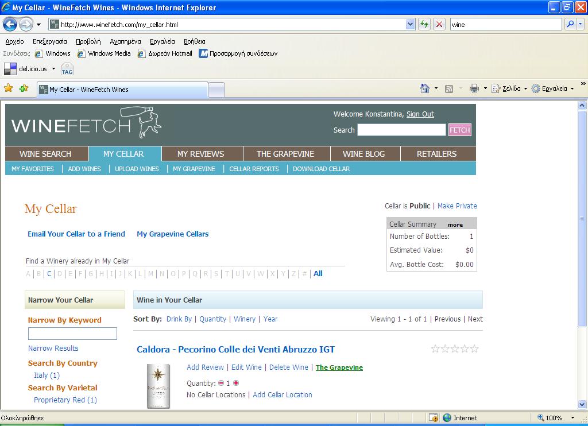
Task: Open MY FAVORITES submenu item
Action: 33,169
